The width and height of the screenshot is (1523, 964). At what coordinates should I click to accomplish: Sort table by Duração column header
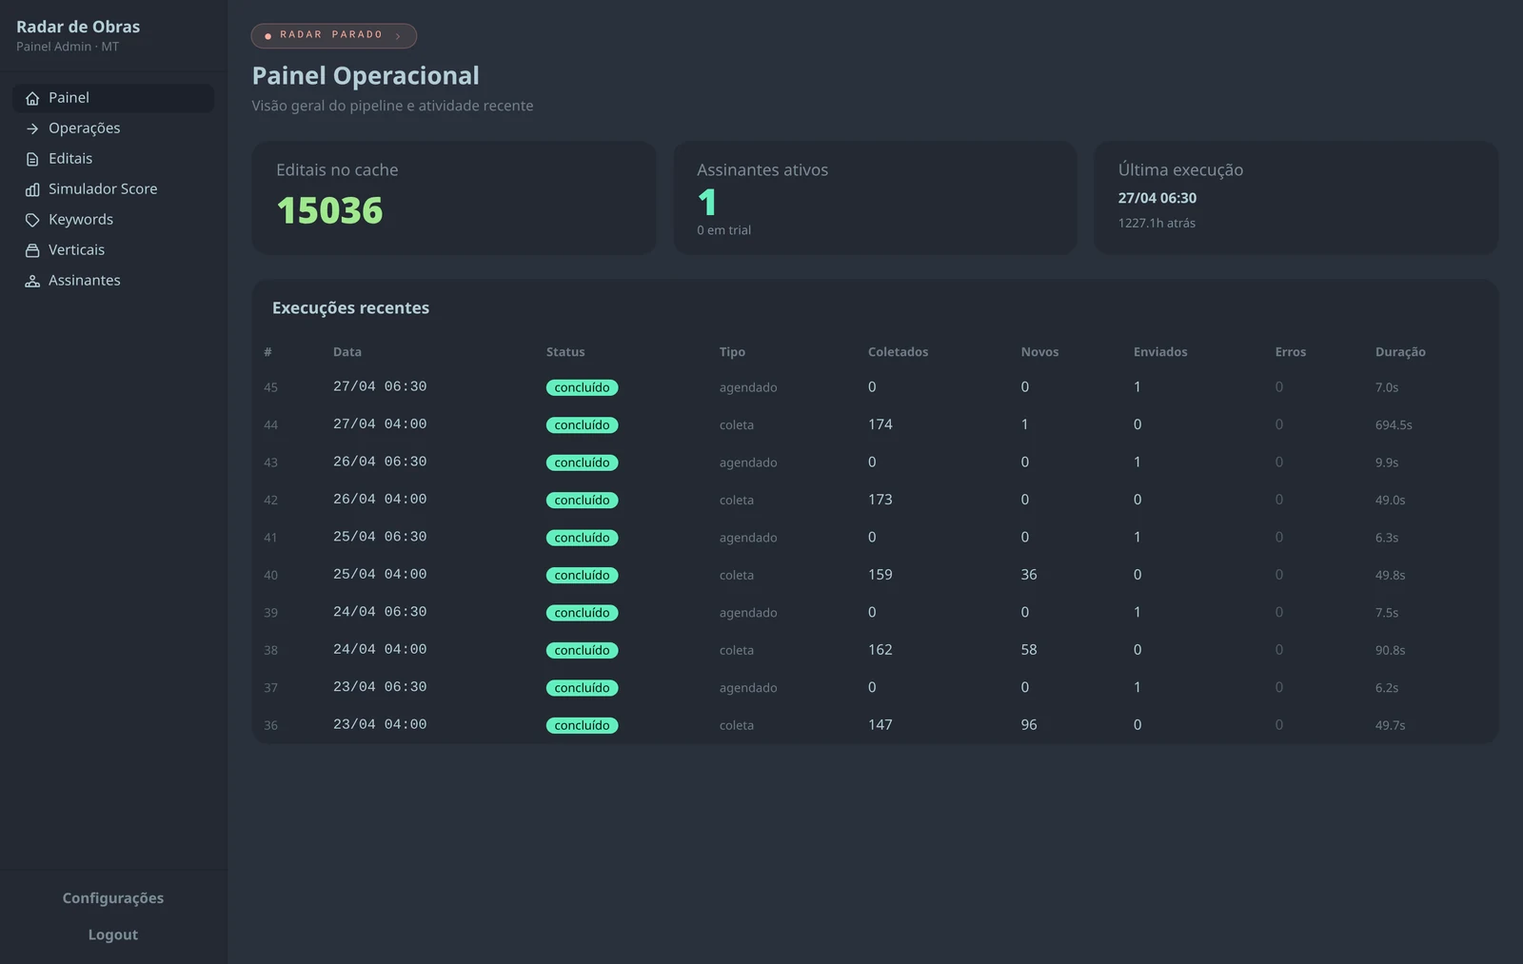click(x=1400, y=352)
